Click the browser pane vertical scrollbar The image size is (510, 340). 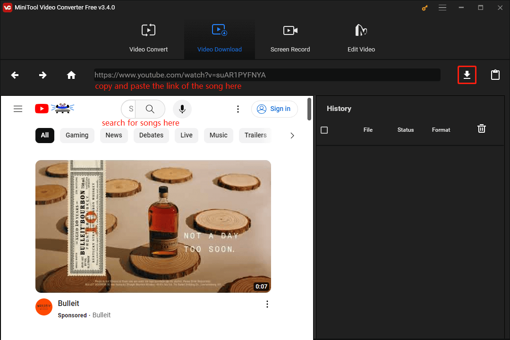[x=309, y=109]
